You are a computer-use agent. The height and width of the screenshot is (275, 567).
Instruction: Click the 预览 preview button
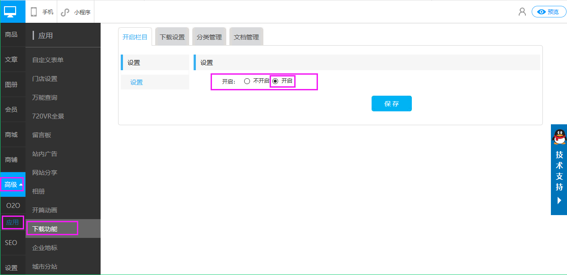click(x=549, y=12)
